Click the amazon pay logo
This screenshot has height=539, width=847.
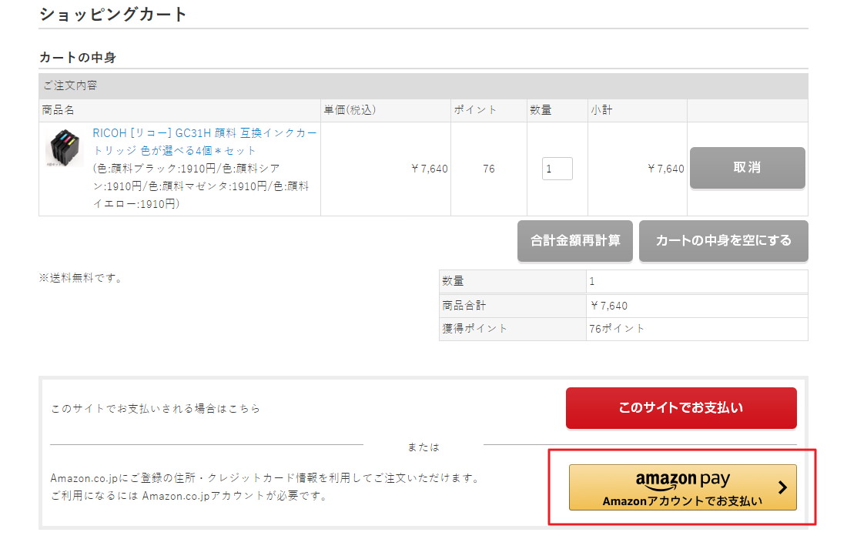[682, 480]
